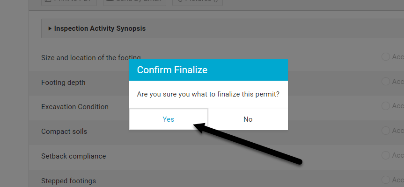Select the Setback compliance radio button
The width and height of the screenshot is (404, 187).
coord(385,155)
